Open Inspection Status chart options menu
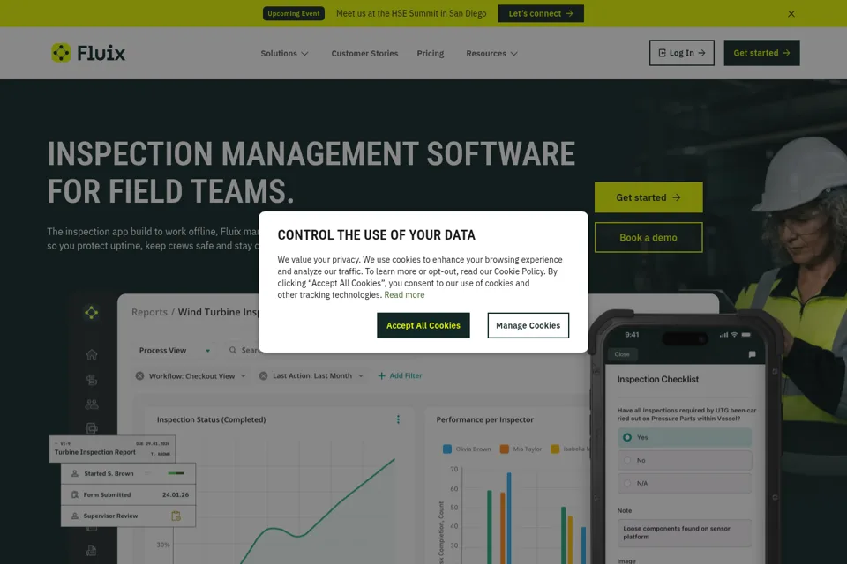Image resolution: width=847 pixels, height=564 pixels. 398,419
